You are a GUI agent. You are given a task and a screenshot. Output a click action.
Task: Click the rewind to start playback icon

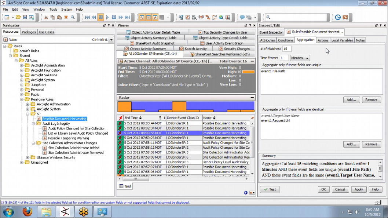pyautogui.click(x=87, y=17)
